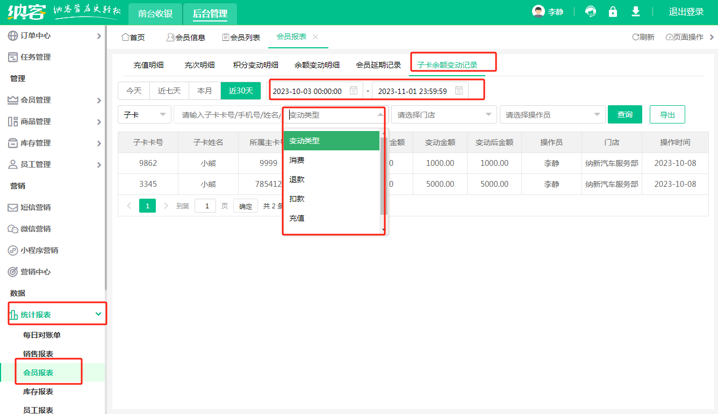Open the 请选择操作员 operator dropdown
This screenshot has width=718, height=414.
coord(552,114)
